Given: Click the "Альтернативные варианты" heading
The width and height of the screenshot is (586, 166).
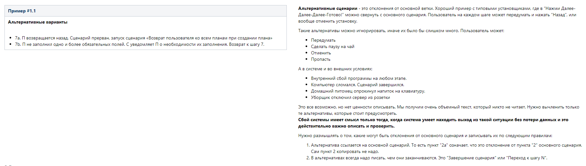Looking at the screenshot, I should pos(38,22).
